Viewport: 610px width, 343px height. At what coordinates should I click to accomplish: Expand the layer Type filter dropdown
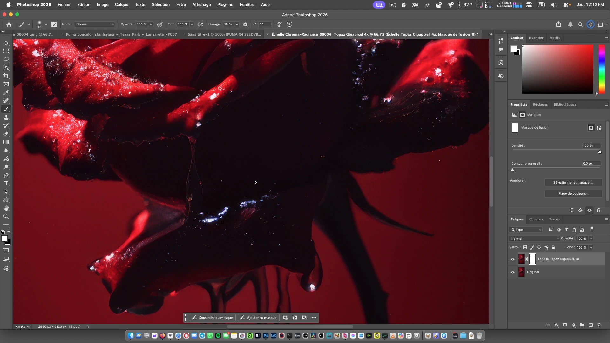[x=526, y=230]
